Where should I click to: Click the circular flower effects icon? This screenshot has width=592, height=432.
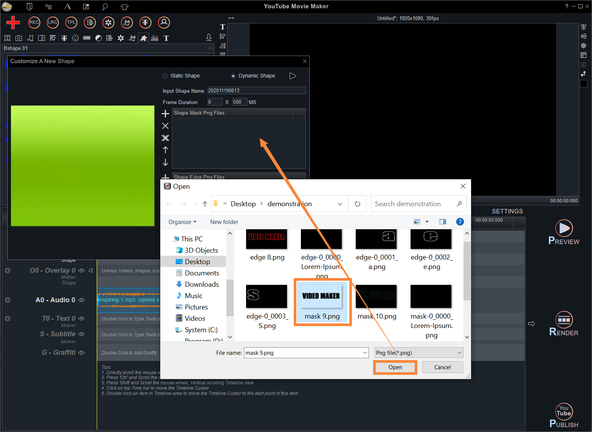[108, 23]
